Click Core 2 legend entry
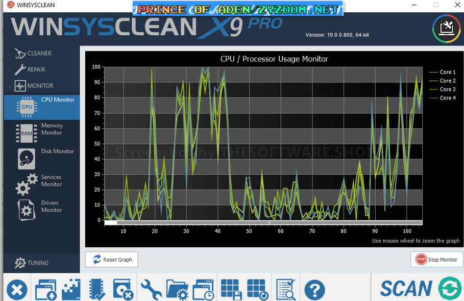This screenshot has width=464, height=301. coord(442,81)
